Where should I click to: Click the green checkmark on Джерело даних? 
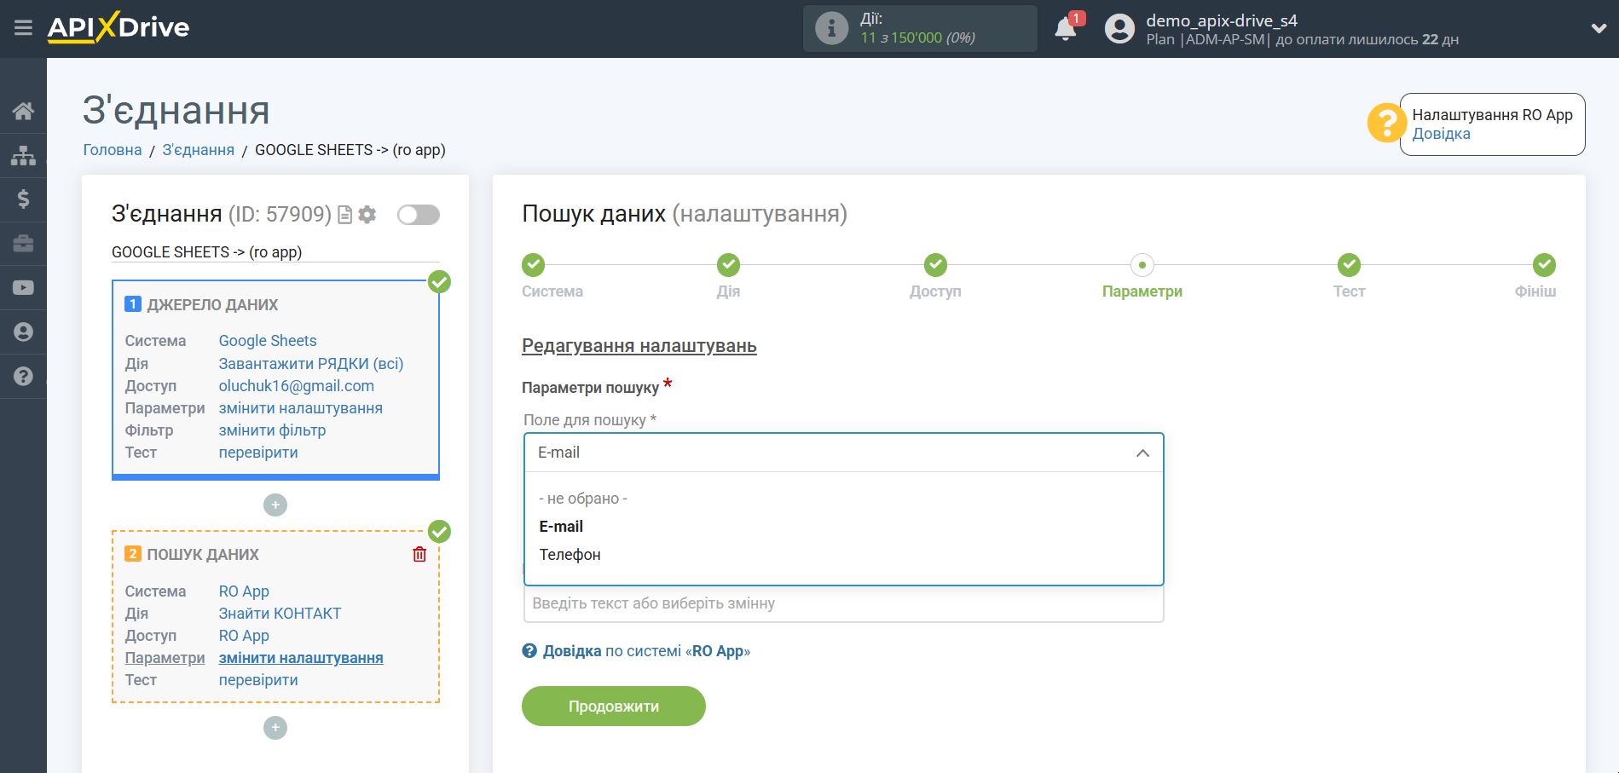point(439,281)
